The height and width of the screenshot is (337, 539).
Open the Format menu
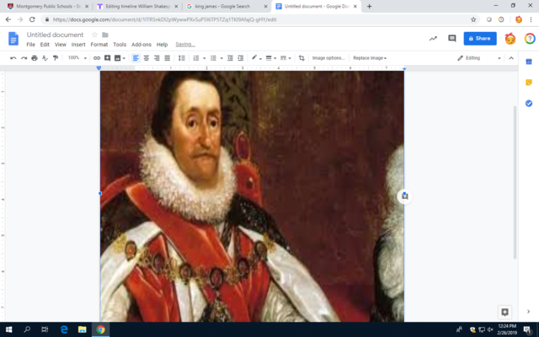point(99,45)
